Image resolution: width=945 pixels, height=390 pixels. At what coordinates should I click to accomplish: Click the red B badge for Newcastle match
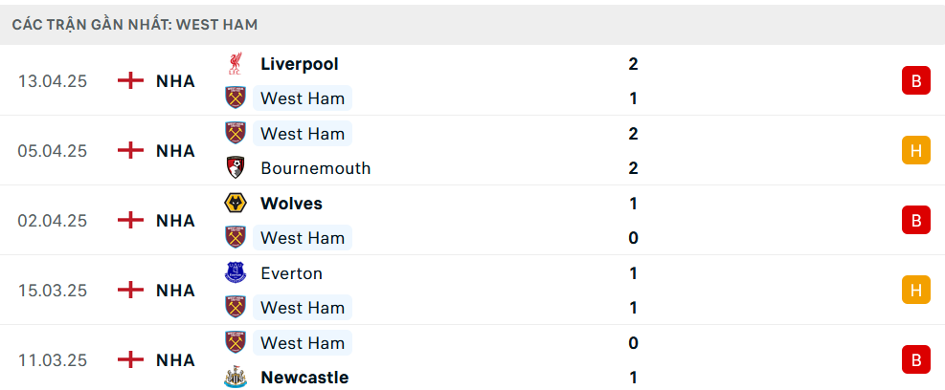point(915,360)
